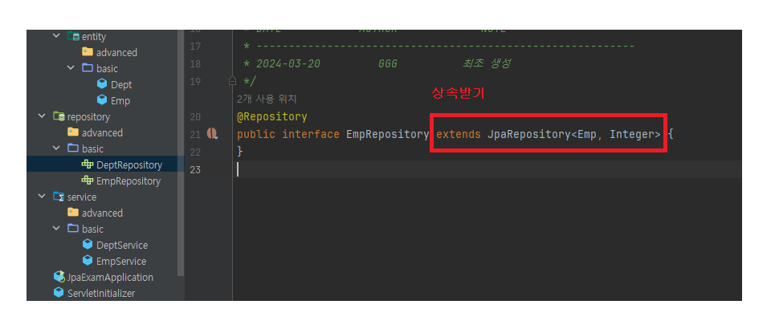Place the cursor on empty line 23

[487, 169]
